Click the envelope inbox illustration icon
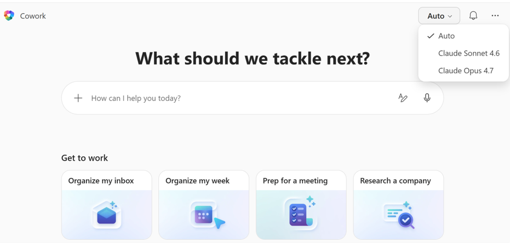Image resolution: width=510 pixels, height=243 pixels. [107, 215]
